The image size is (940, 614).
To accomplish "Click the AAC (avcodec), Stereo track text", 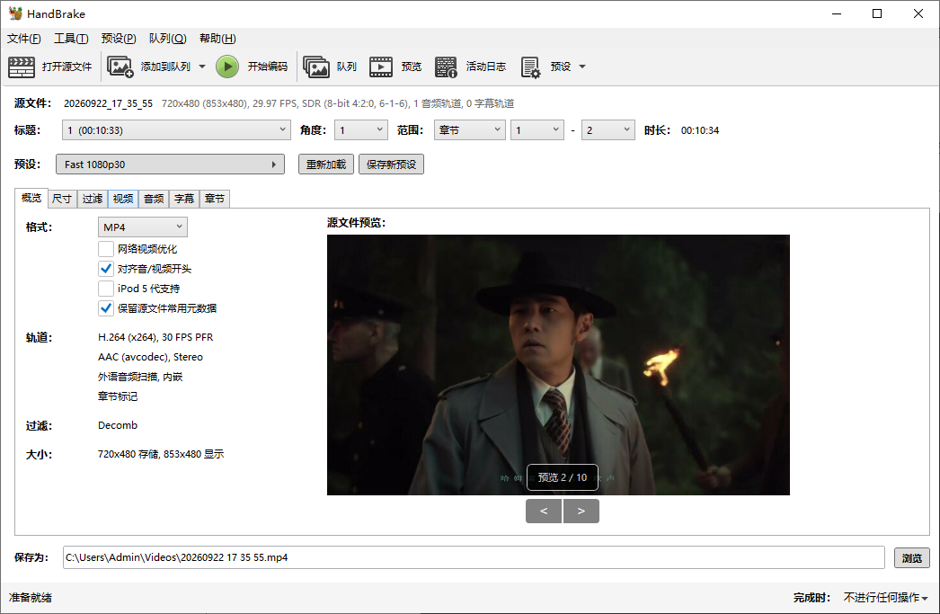I will pyautogui.click(x=150, y=357).
